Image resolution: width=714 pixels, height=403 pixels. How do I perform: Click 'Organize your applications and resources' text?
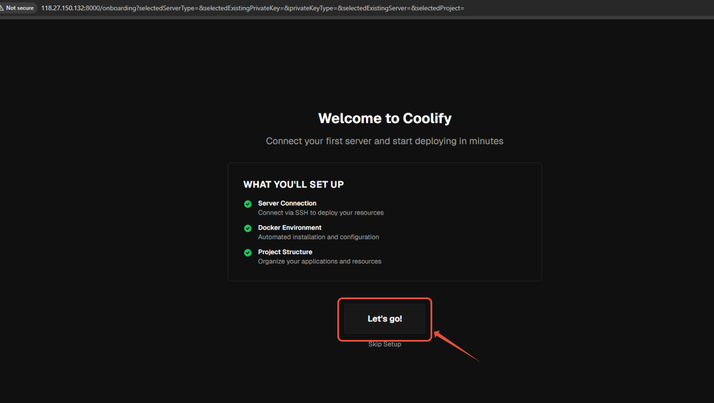click(320, 262)
